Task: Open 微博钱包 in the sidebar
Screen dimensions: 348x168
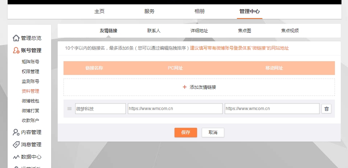Action: click(x=30, y=101)
